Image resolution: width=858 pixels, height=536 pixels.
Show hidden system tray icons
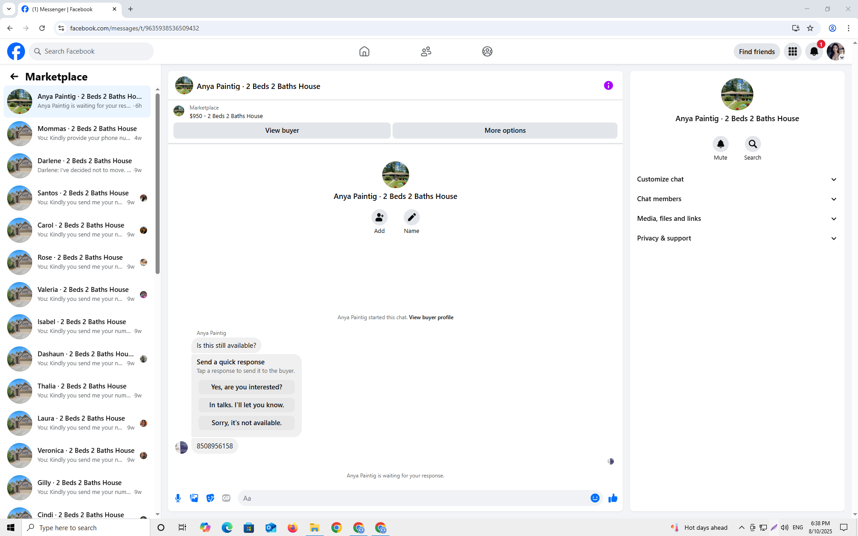741,528
